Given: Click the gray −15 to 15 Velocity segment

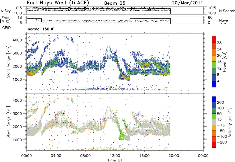Looking at the screenshot, I should tap(214, 122).
